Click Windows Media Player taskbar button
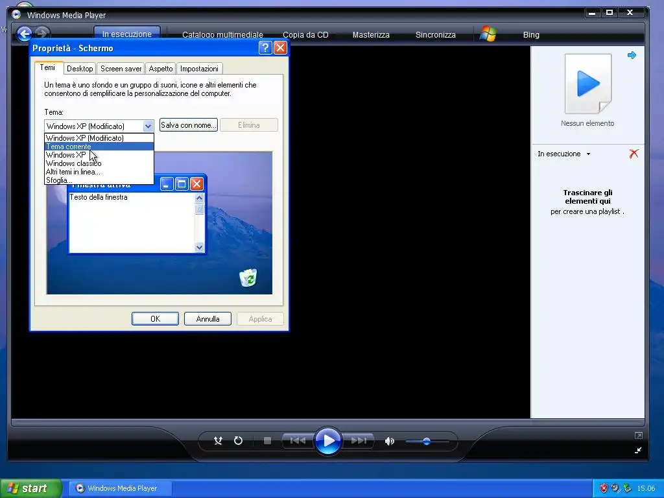 pos(120,488)
